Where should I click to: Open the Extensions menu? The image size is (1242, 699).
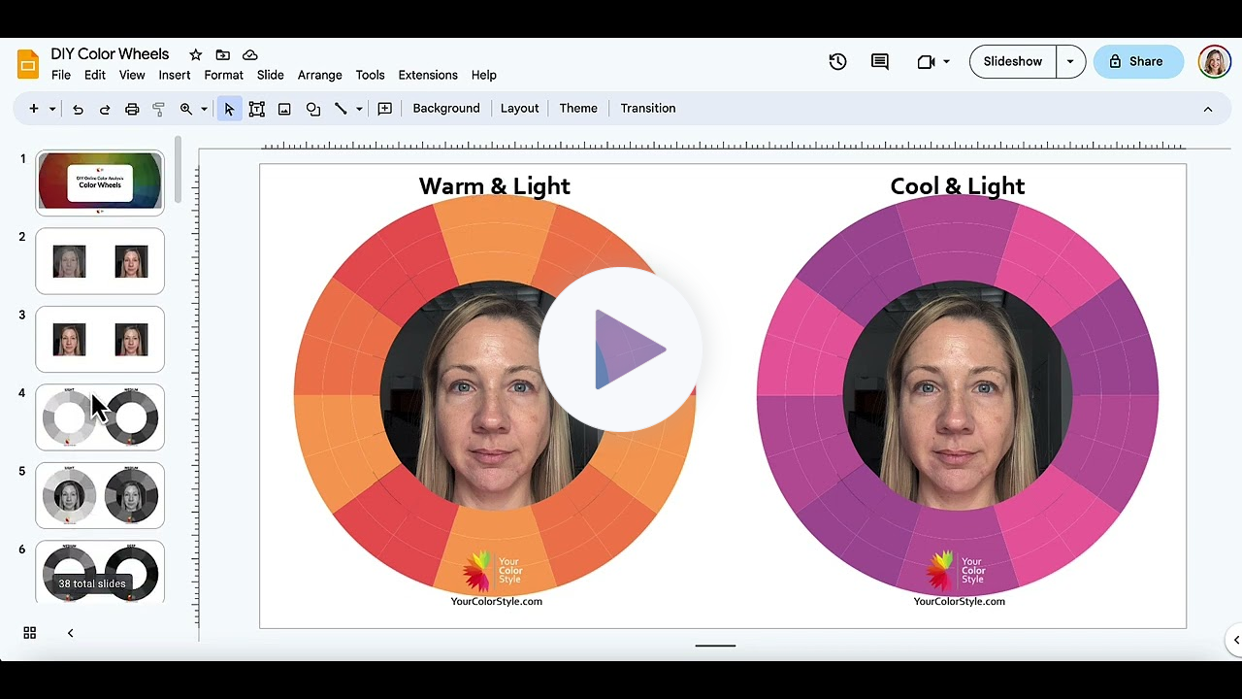tap(427, 75)
